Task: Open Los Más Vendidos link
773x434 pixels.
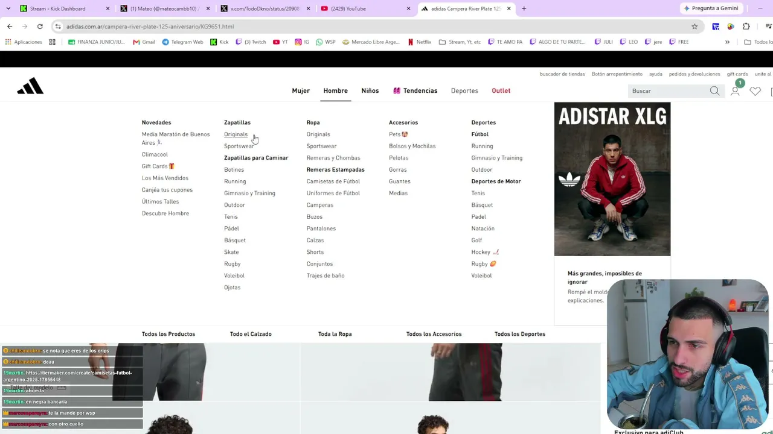Action: (x=165, y=178)
